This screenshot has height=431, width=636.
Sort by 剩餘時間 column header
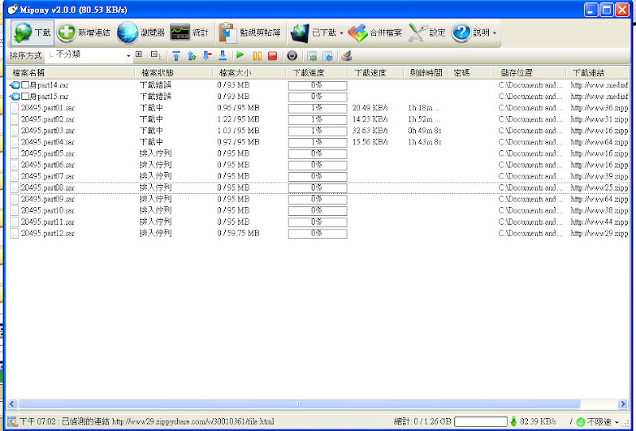coord(425,72)
